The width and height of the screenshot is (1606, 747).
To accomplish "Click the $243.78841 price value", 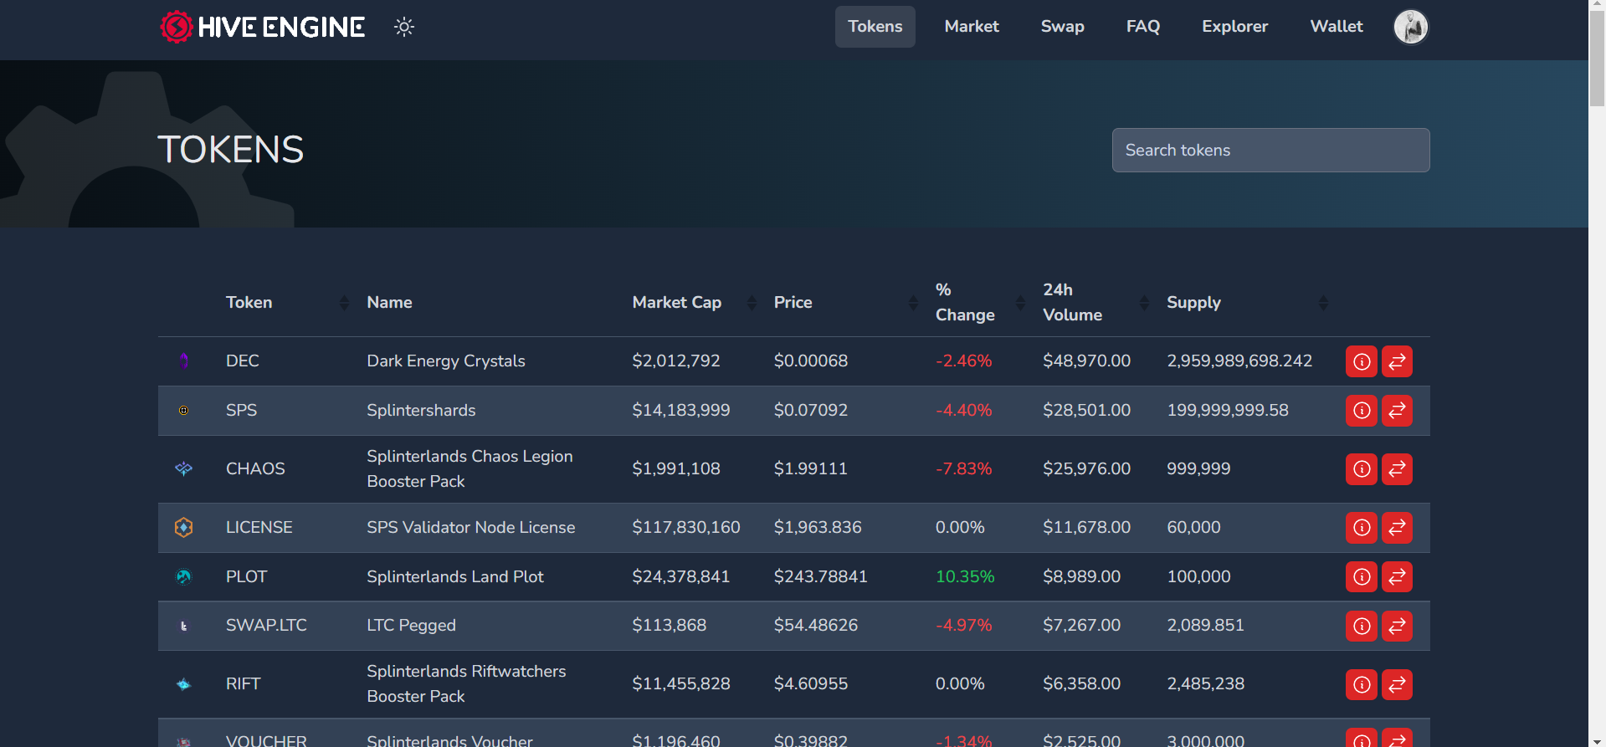I will (821, 577).
